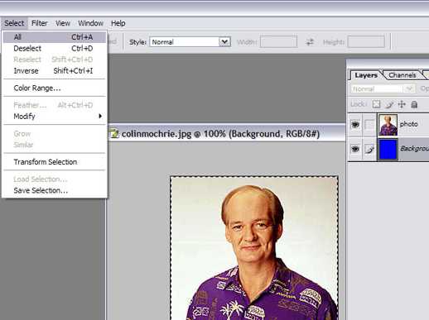
Task: Open the Style dropdown showing Normal
Action: pyautogui.click(x=190, y=42)
